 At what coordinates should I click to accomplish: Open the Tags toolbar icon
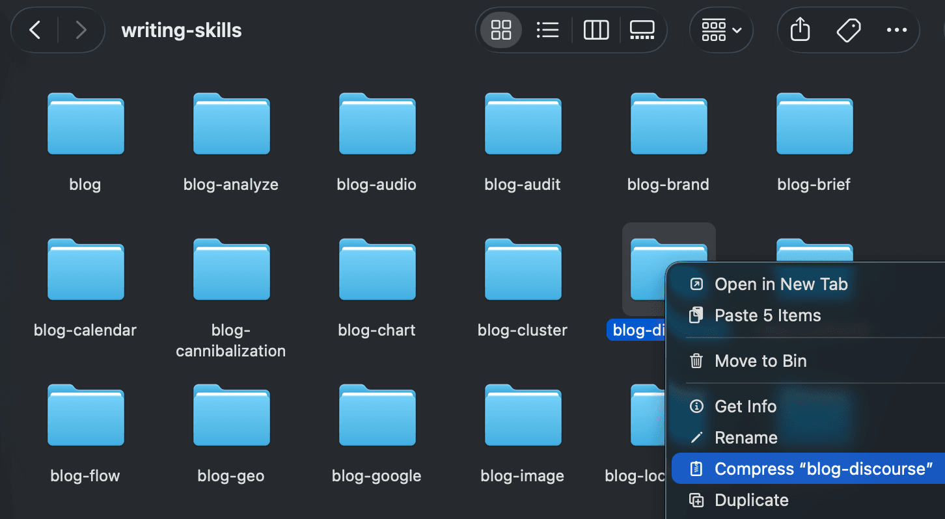tap(848, 30)
